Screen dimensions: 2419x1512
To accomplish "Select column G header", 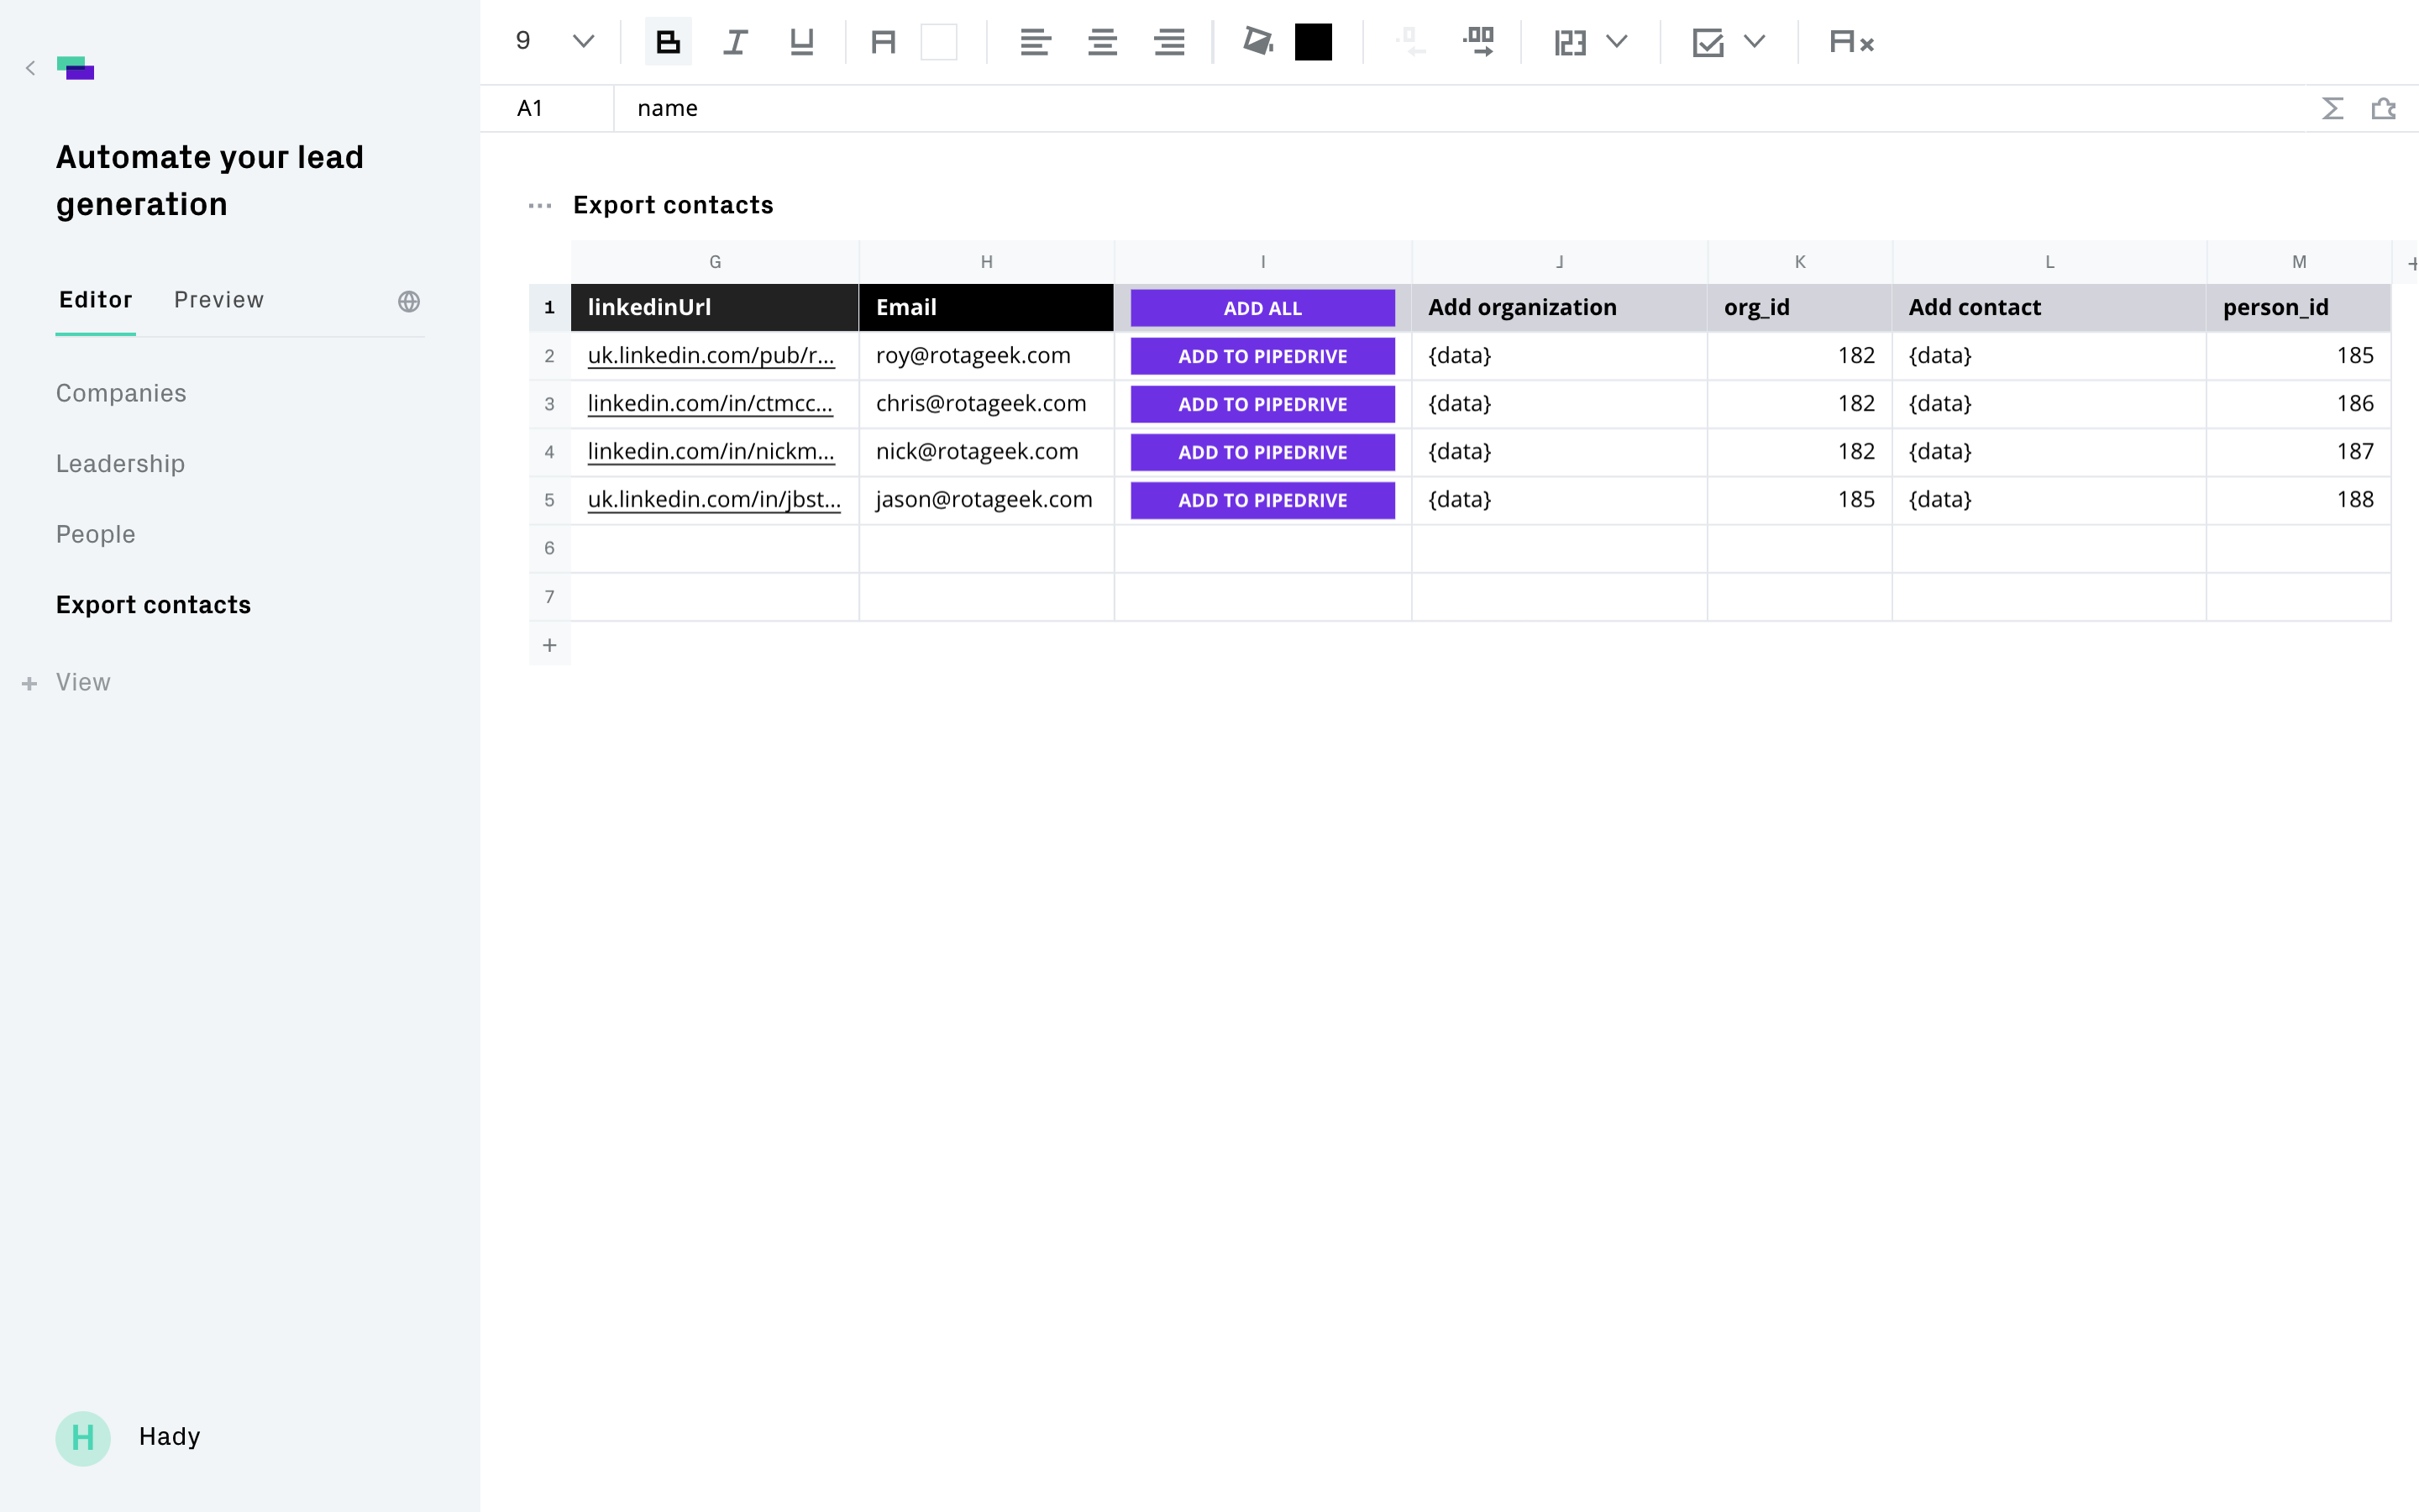I will 715,262.
